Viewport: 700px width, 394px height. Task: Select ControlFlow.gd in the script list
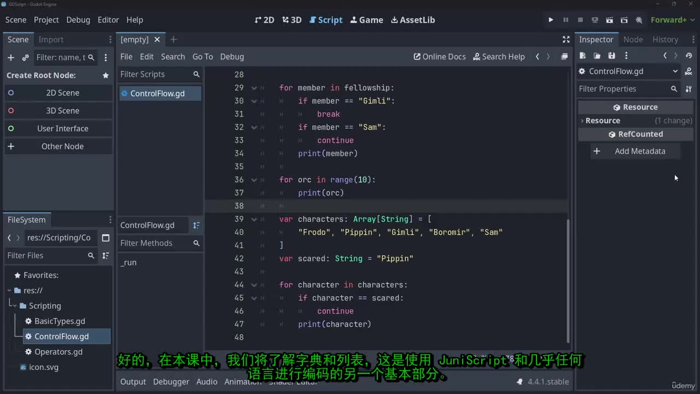tap(160, 94)
